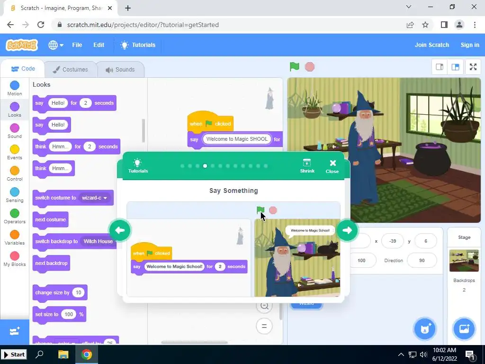Click the Choose a Sprite button

point(425,328)
